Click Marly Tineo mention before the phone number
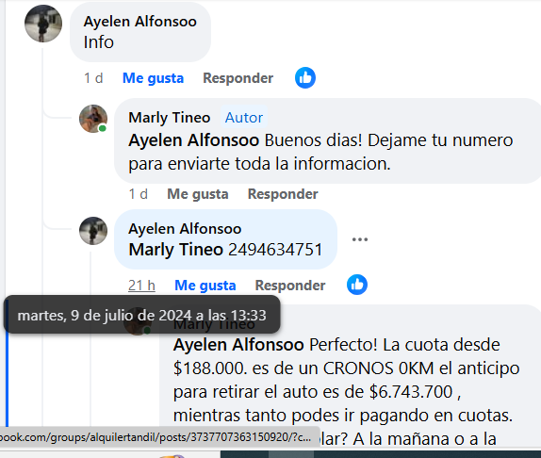 (x=176, y=250)
